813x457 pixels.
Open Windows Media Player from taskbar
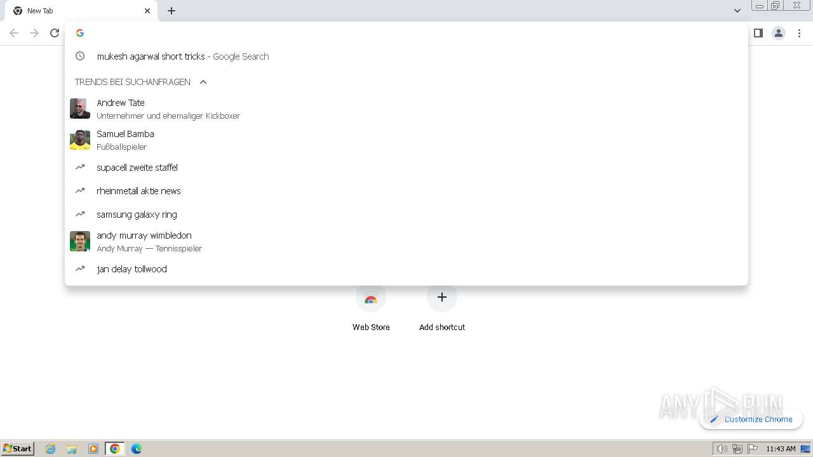[x=93, y=449]
